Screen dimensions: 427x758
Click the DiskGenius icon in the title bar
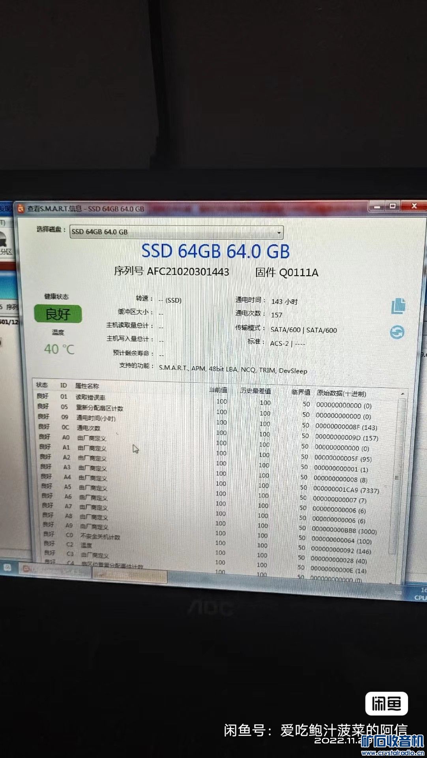(x=21, y=208)
